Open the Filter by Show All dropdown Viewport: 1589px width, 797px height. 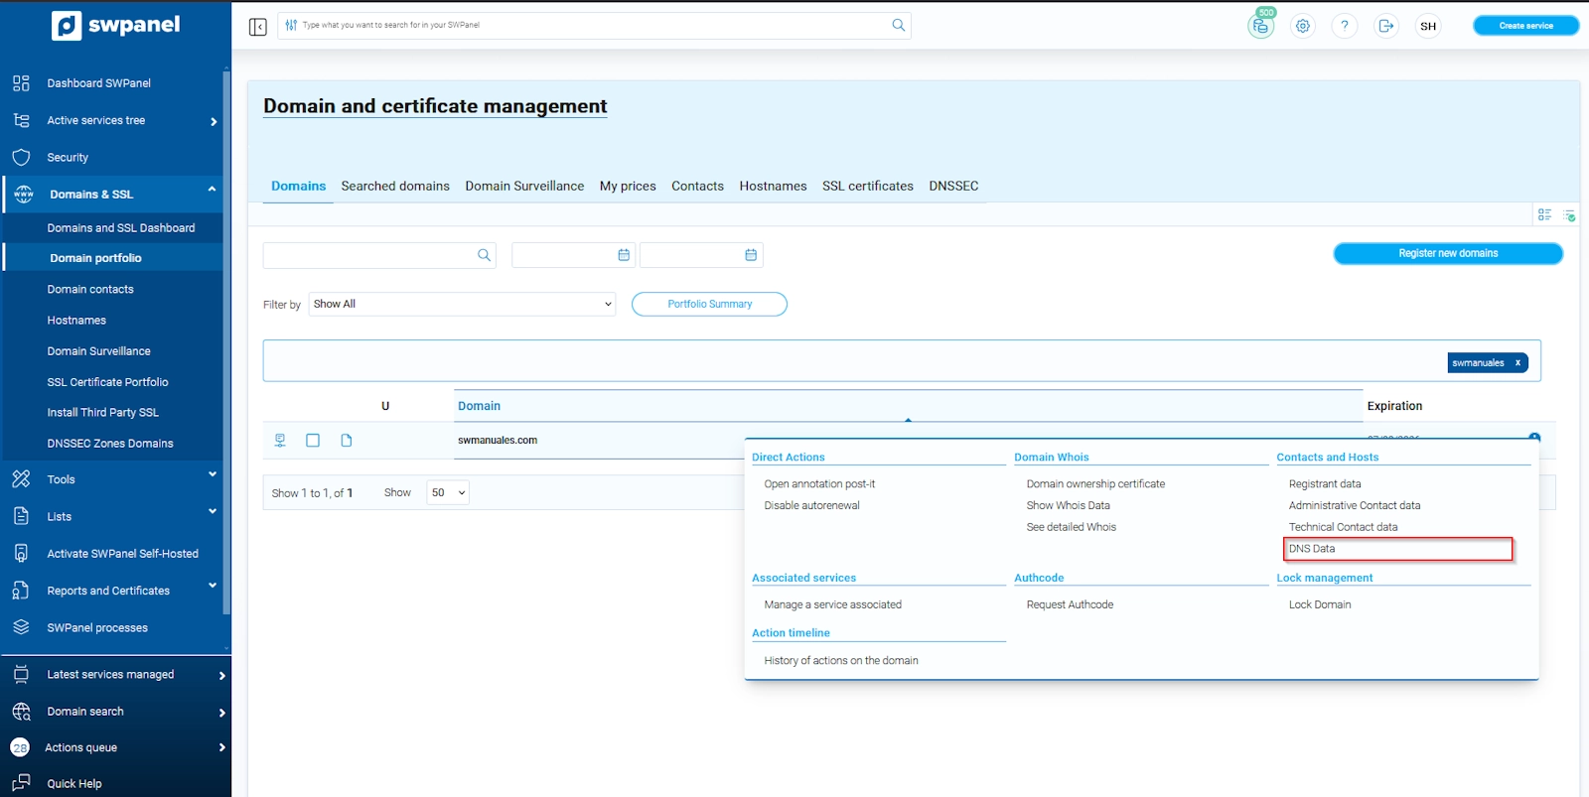tap(462, 305)
